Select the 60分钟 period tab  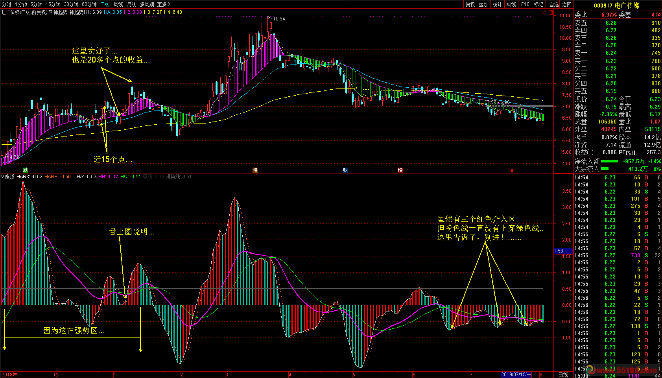89,4
